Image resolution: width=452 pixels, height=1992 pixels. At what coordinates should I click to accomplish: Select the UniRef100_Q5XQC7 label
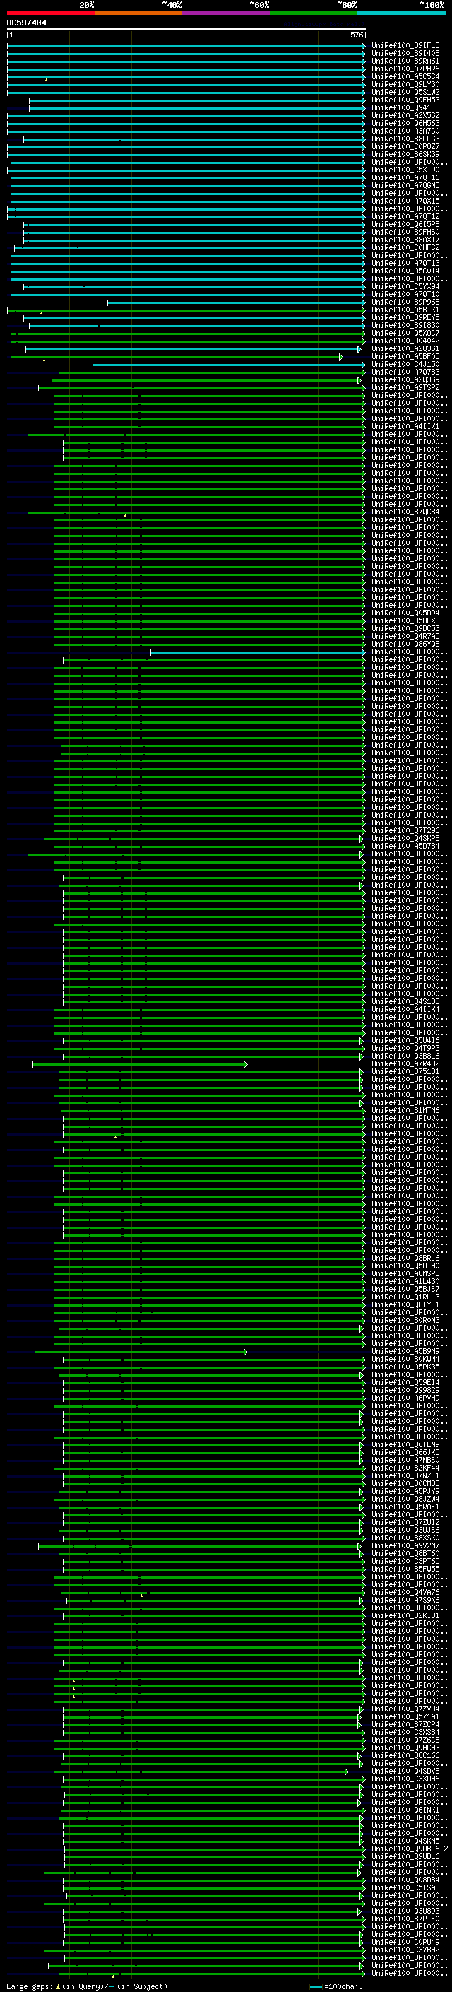coord(405,334)
